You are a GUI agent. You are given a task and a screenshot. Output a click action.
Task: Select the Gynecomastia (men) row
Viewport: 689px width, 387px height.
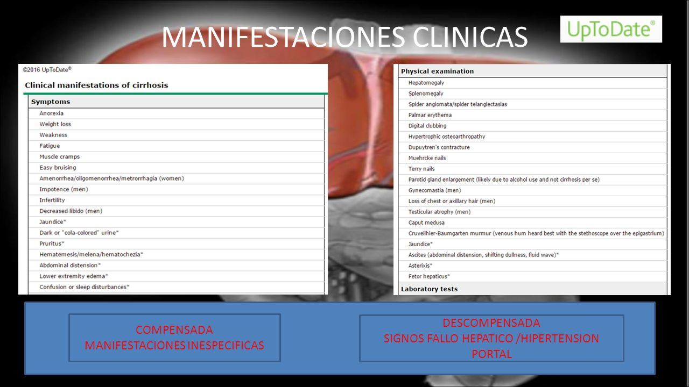533,190
